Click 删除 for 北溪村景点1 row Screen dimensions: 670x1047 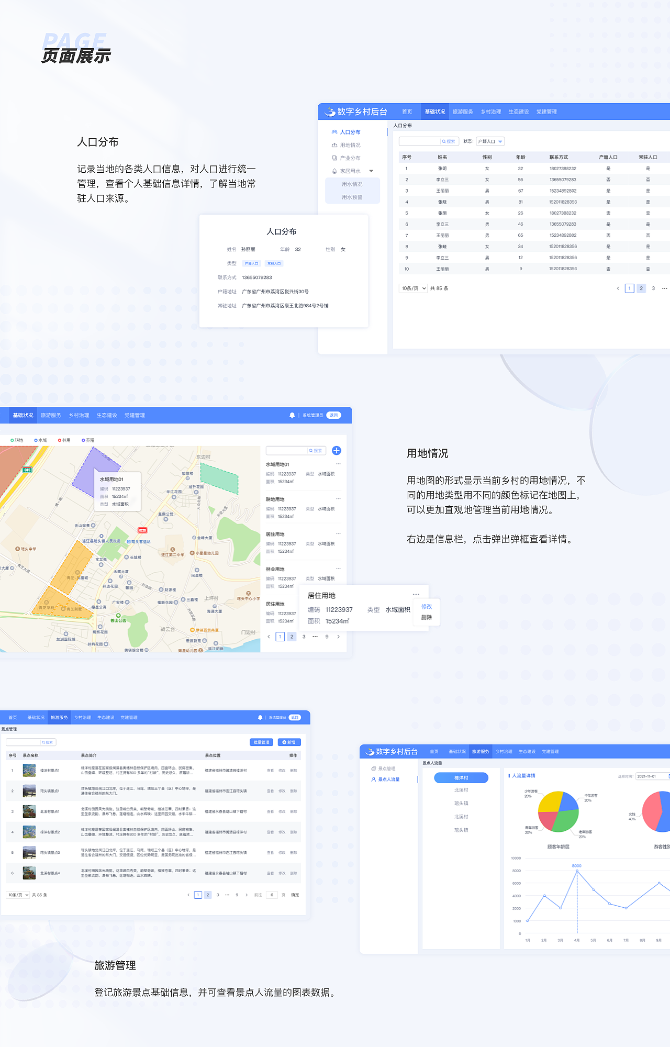click(x=294, y=811)
